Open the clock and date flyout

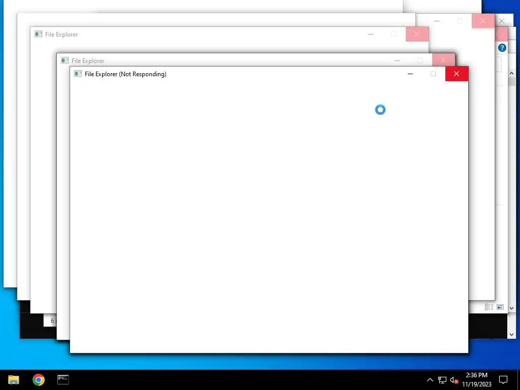(x=476, y=380)
